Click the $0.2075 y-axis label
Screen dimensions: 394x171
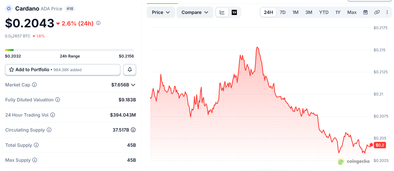tap(381, 116)
